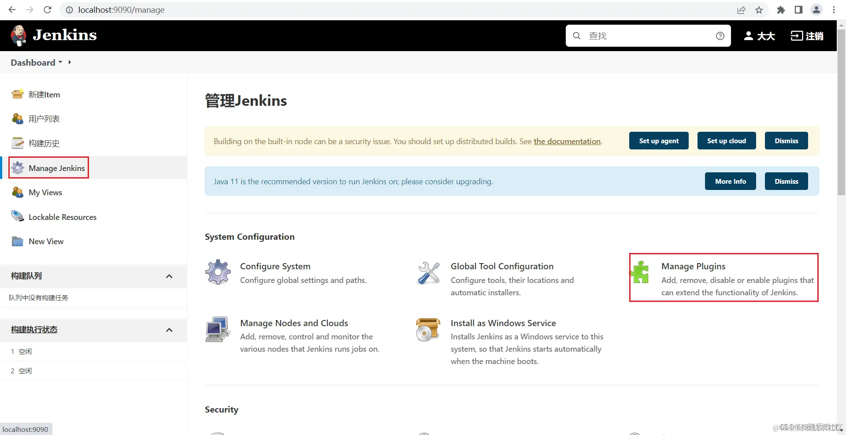The height and width of the screenshot is (435, 846).
Task: Expand the breadcrumb trailing arrow
Action: [x=70, y=62]
